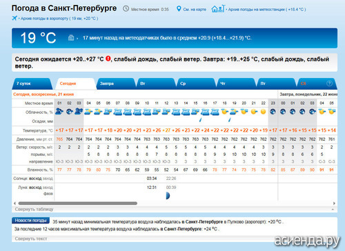Click the weather station house icon

click(218, 9)
